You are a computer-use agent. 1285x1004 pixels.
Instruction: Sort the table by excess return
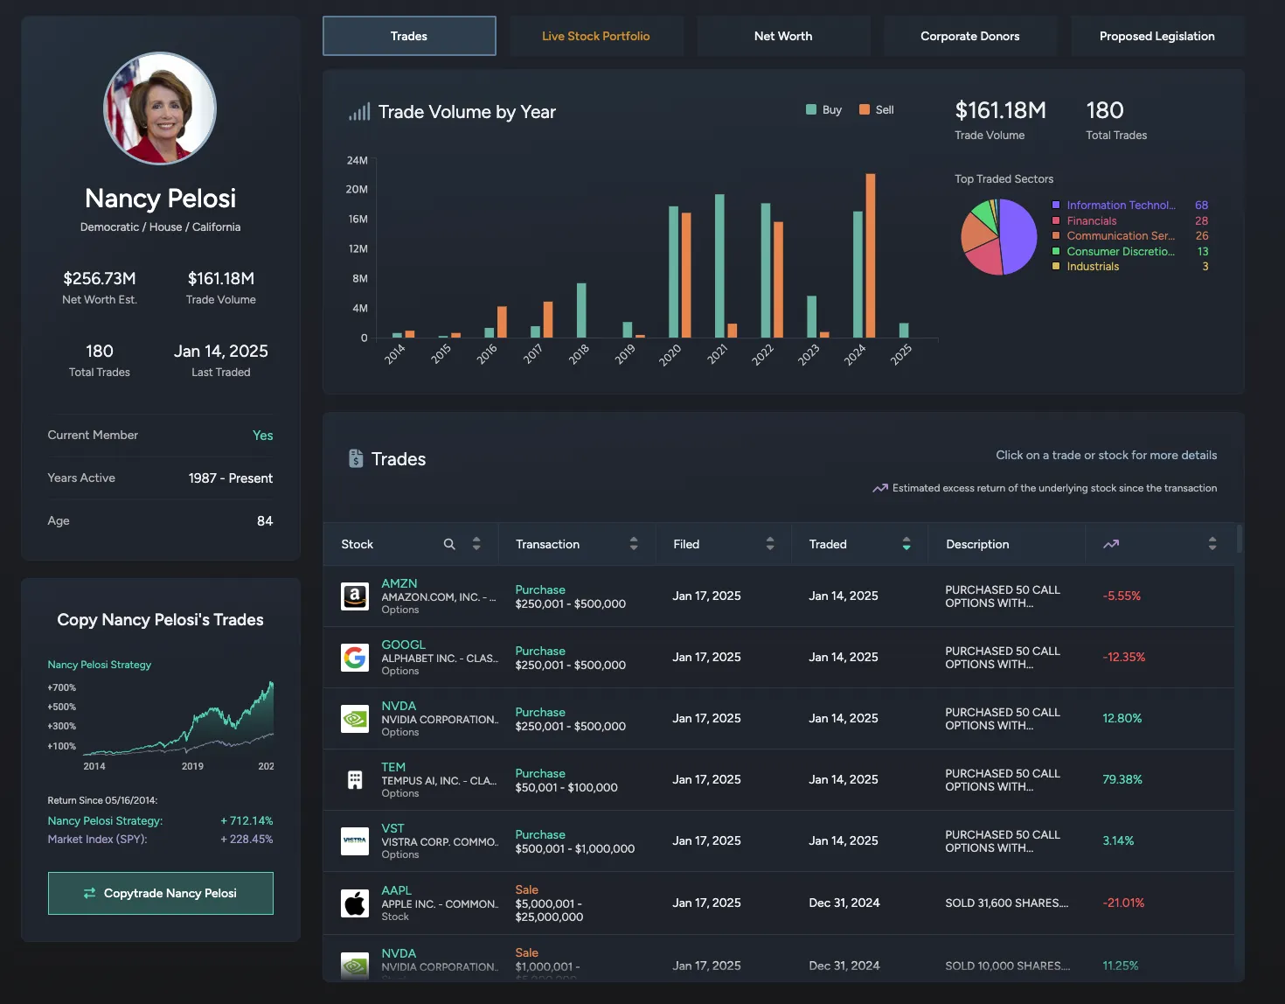(1212, 544)
